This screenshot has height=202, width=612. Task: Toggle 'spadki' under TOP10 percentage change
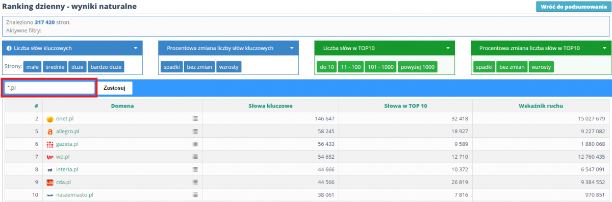click(x=484, y=67)
